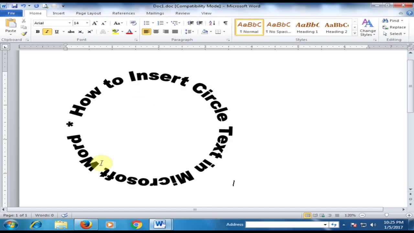Toggle Show/Hide paragraph marks

225,23
